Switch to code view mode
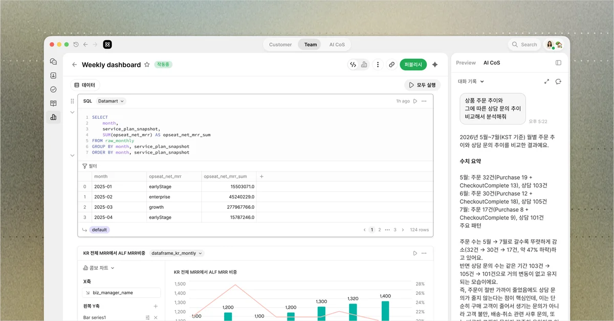Image resolution: width=614 pixels, height=321 pixels. 353,65
